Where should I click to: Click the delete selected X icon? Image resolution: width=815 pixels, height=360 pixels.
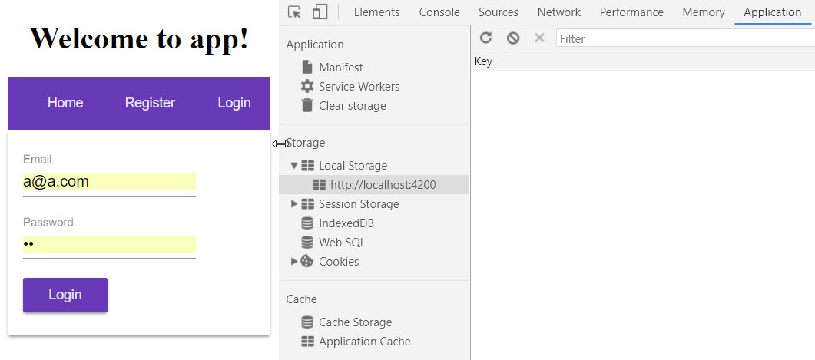[x=539, y=38]
